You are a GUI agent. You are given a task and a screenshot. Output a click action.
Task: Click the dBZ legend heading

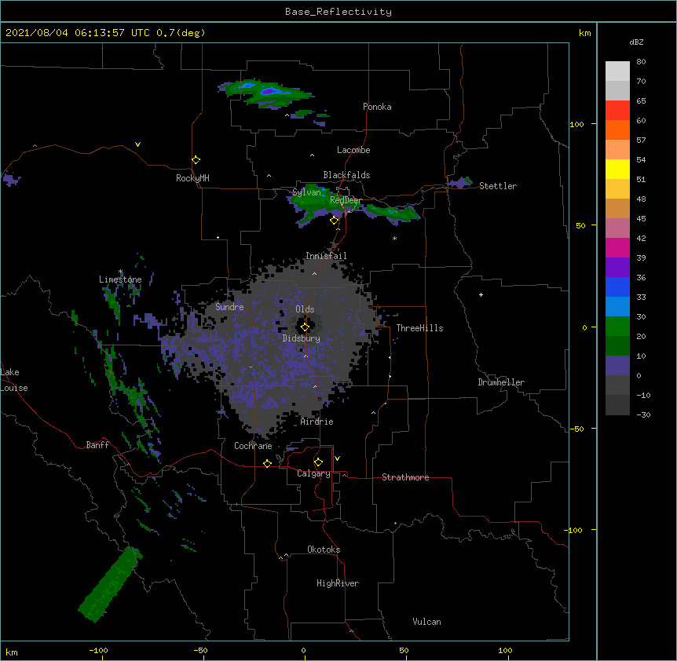pos(636,42)
